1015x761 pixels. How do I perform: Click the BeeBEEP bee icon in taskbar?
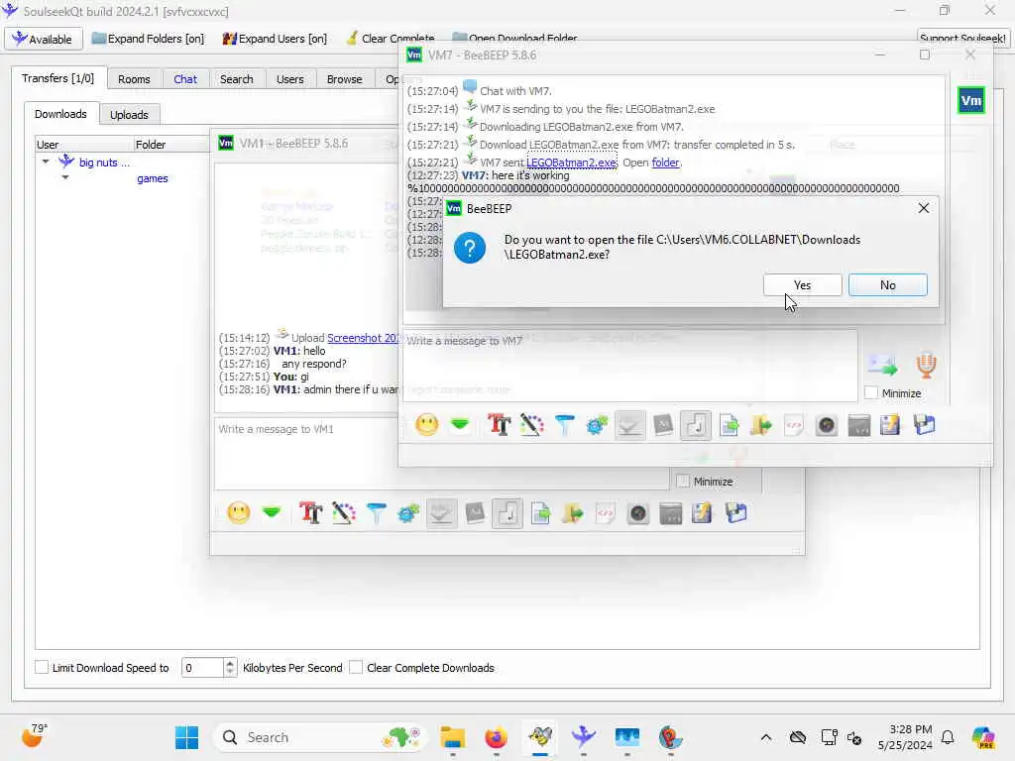(540, 737)
